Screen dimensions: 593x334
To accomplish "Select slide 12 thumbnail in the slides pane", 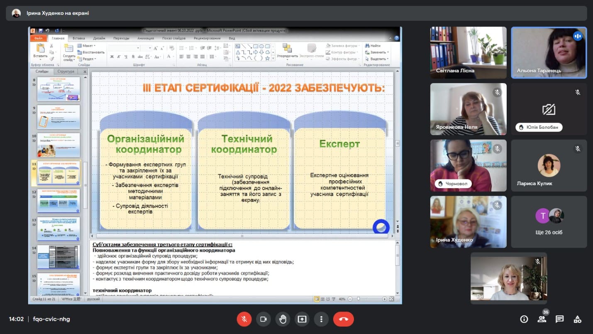I will [58, 201].
